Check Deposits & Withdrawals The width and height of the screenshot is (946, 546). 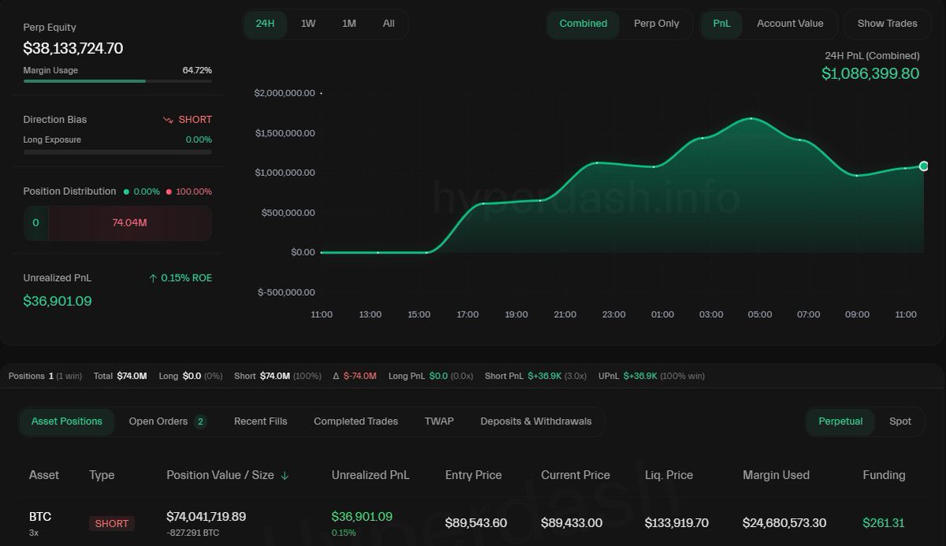tap(536, 421)
